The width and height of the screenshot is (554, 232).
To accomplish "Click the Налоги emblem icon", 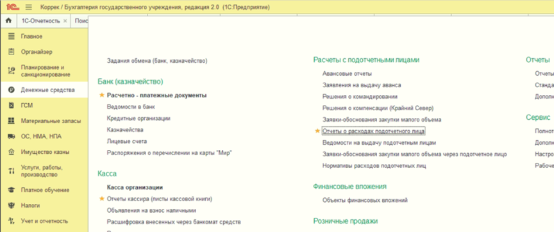I will click(12, 206).
